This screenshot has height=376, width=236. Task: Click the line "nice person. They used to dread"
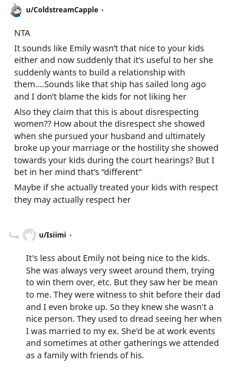pyautogui.click(x=124, y=319)
